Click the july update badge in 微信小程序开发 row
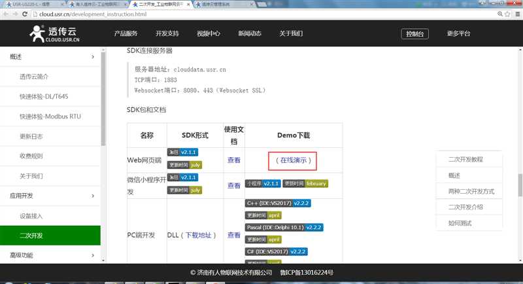This screenshot has width=523, height=284. click(184, 190)
